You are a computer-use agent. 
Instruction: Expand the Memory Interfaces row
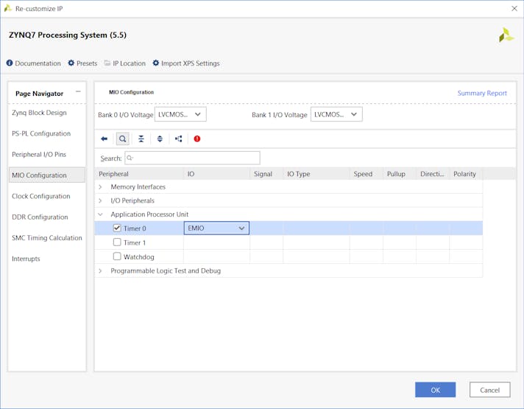(100, 186)
